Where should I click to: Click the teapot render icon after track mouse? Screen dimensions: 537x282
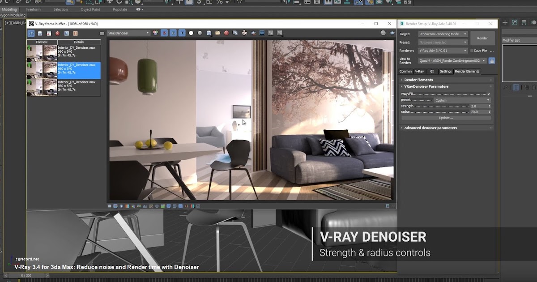[x=253, y=33]
